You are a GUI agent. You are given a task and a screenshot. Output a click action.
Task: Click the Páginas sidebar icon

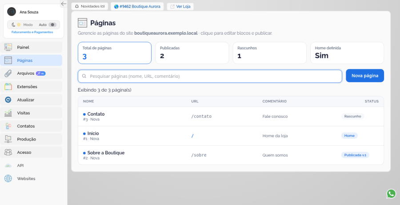(x=8, y=60)
